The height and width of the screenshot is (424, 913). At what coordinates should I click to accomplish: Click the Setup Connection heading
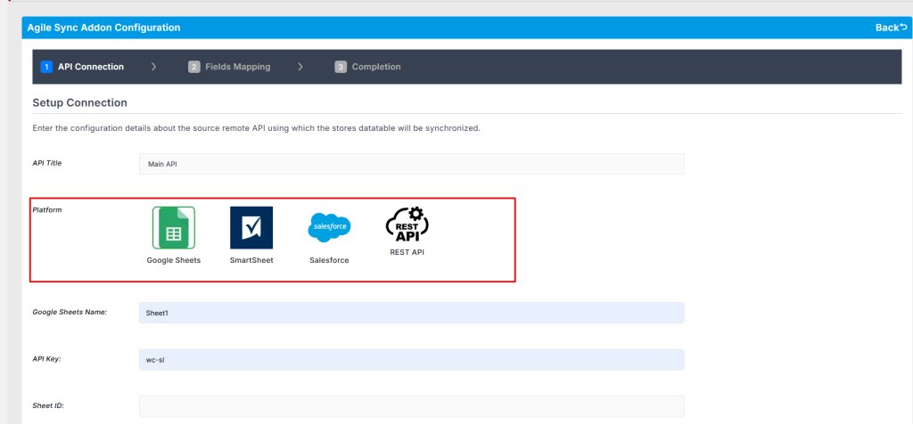click(79, 103)
